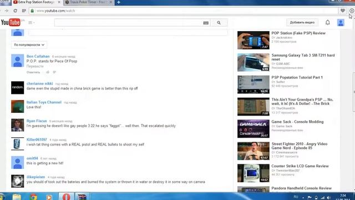The image size is (355, 200).
Task: Click the RU language indicator
Action: (296, 197)
